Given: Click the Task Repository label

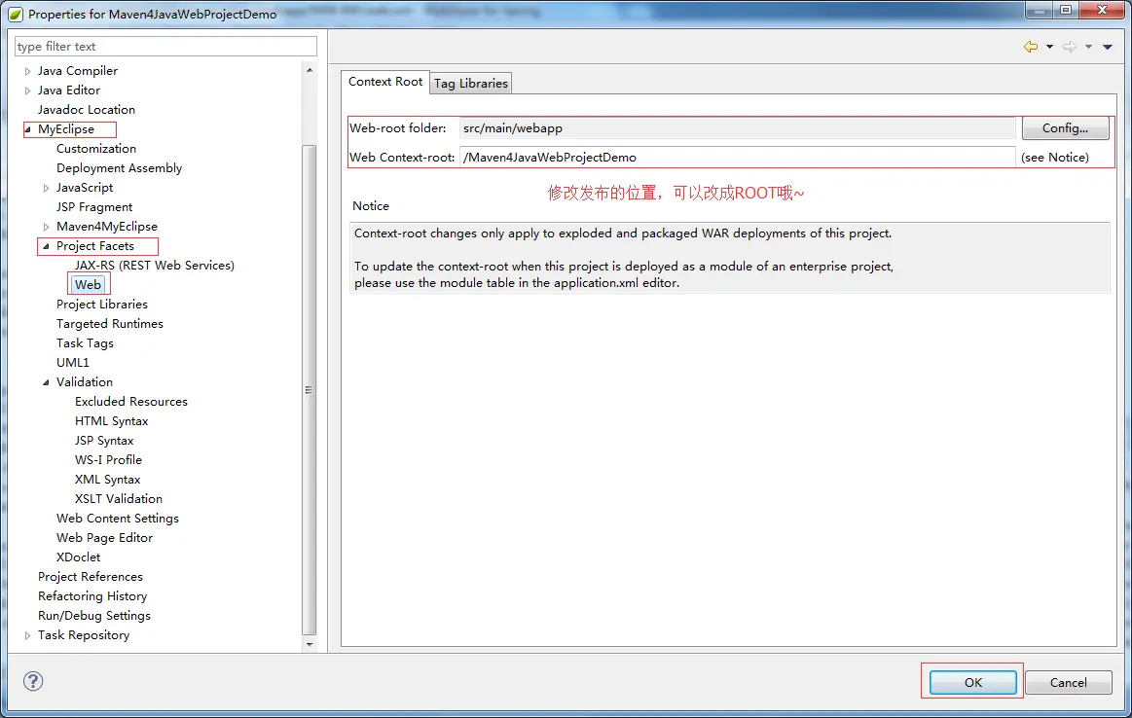Looking at the screenshot, I should click(84, 635).
